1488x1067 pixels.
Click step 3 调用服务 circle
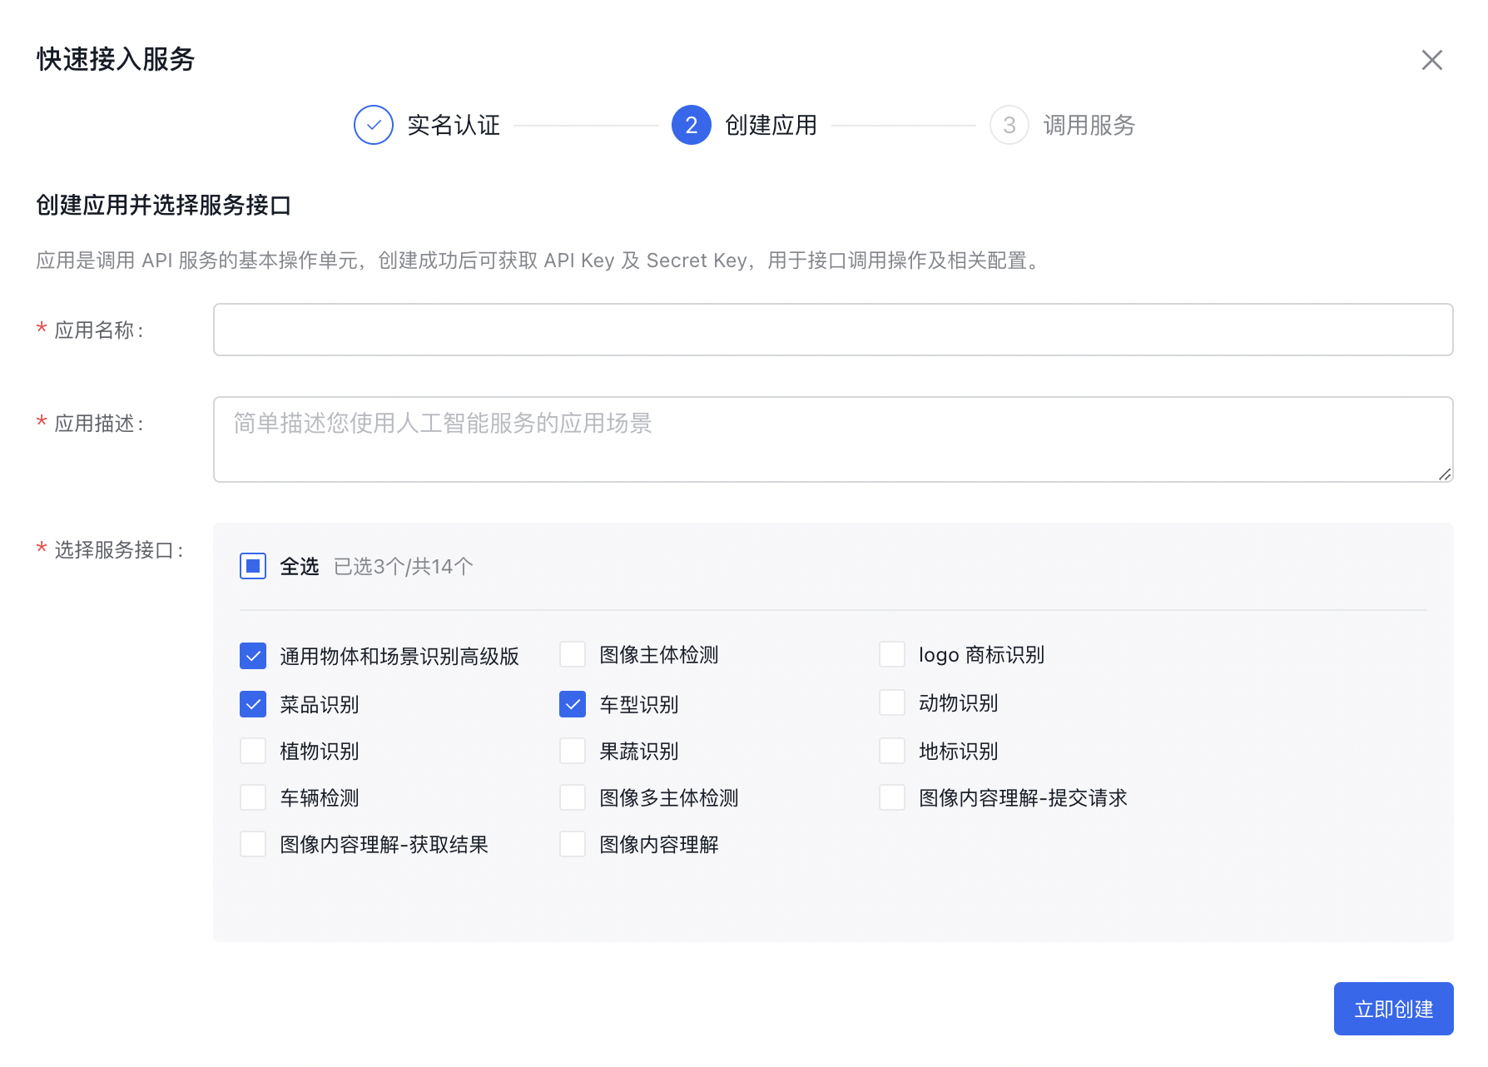point(1009,126)
